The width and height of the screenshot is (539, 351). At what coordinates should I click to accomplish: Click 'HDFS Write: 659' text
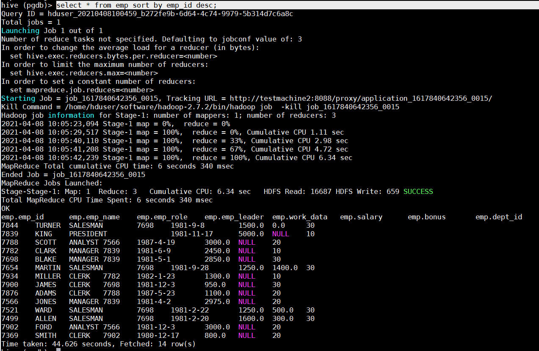[368, 191]
